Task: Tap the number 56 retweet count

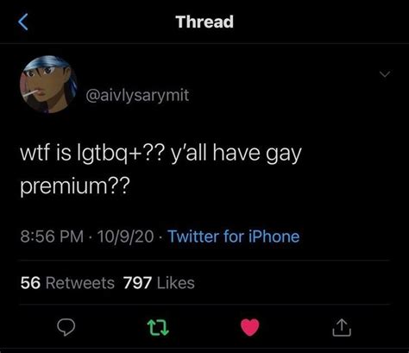Action: [x=30, y=283]
